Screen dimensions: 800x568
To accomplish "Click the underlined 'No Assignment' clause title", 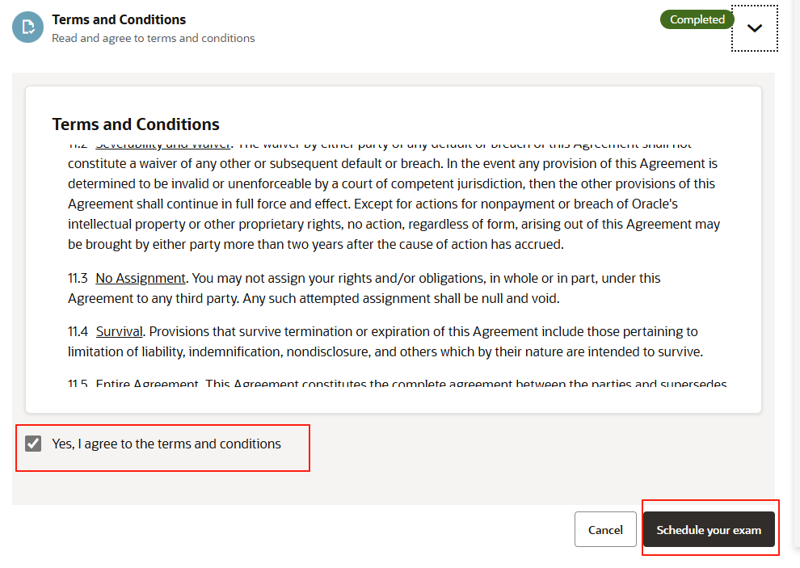I will [141, 278].
